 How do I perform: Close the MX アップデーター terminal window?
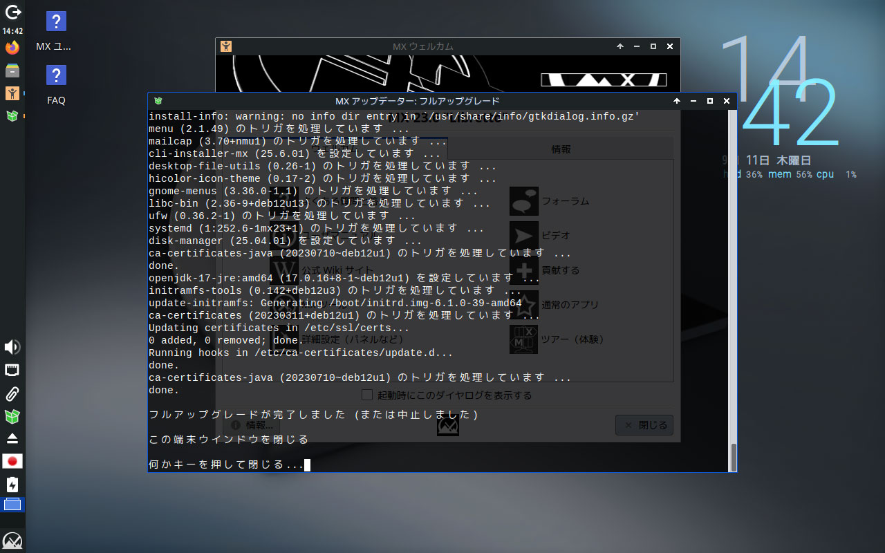tap(727, 101)
